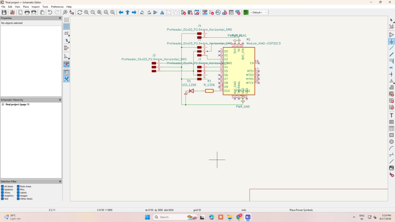Zoom in on the schematic
This screenshot has height=222, width=395.
click(86, 12)
